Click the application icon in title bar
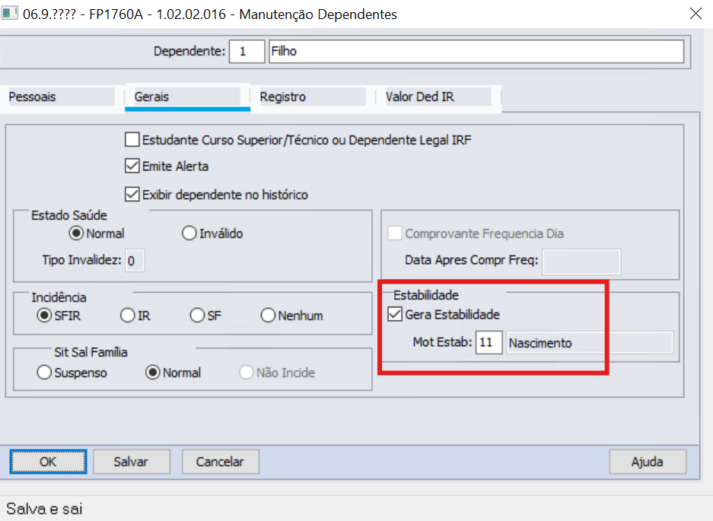 pos(8,13)
